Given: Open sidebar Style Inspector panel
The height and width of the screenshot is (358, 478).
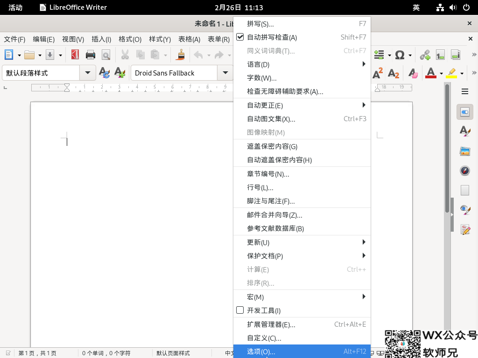Looking at the screenshot, I should click(x=465, y=210).
